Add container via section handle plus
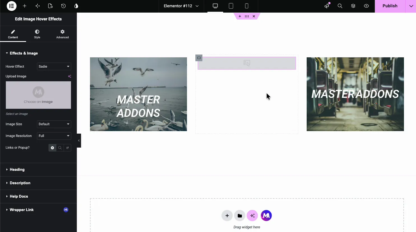 point(240,16)
